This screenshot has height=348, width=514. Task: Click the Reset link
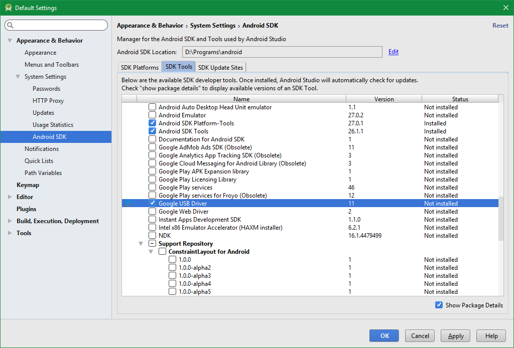pyautogui.click(x=500, y=26)
